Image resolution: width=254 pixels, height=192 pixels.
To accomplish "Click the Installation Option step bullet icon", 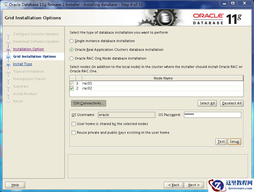I will [8, 49].
